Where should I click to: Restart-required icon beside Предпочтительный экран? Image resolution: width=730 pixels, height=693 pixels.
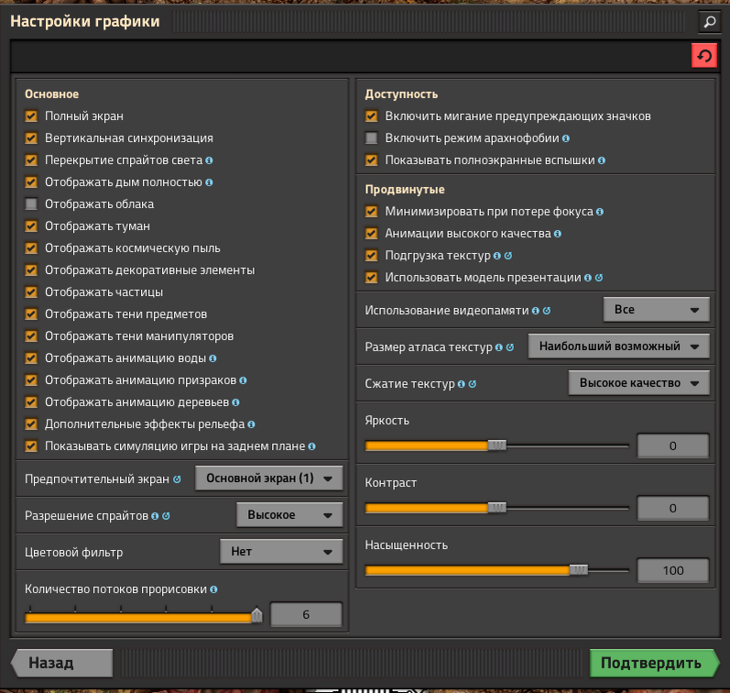pyautogui.click(x=177, y=479)
